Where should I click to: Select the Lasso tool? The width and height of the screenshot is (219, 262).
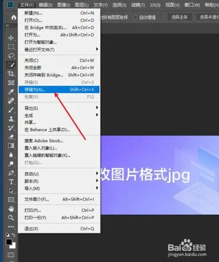(x=11, y=56)
